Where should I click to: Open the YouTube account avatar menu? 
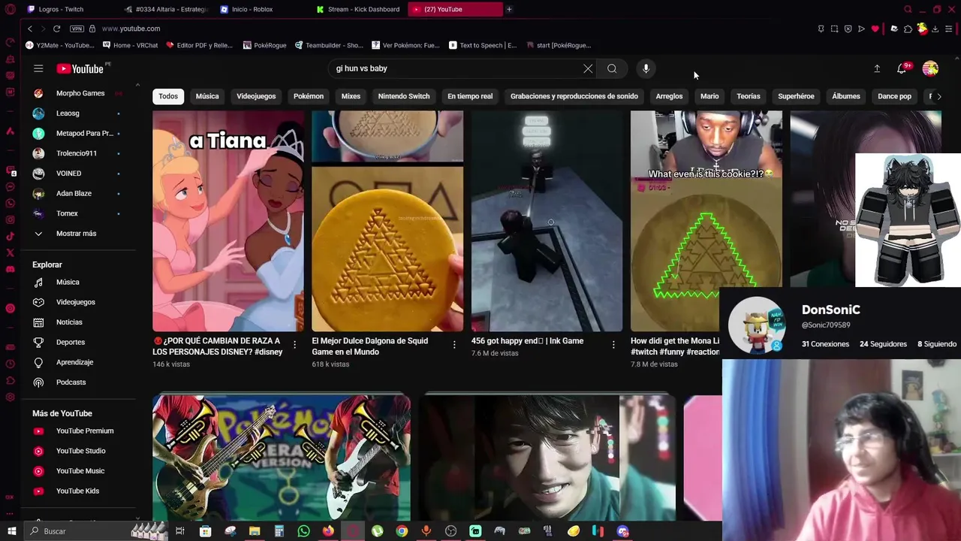930,68
